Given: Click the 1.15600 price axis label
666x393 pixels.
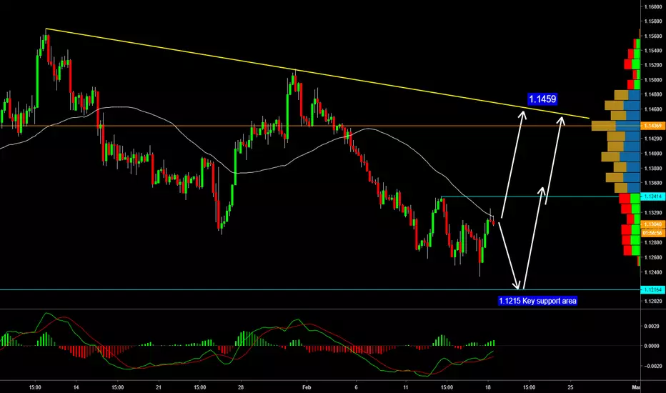Looking at the screenshot, I should [653, 36].
